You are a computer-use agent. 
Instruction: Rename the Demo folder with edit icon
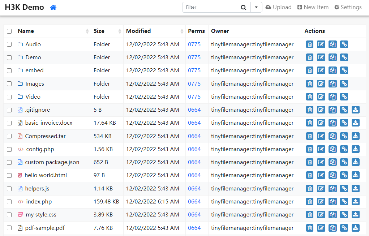point(321,57)
